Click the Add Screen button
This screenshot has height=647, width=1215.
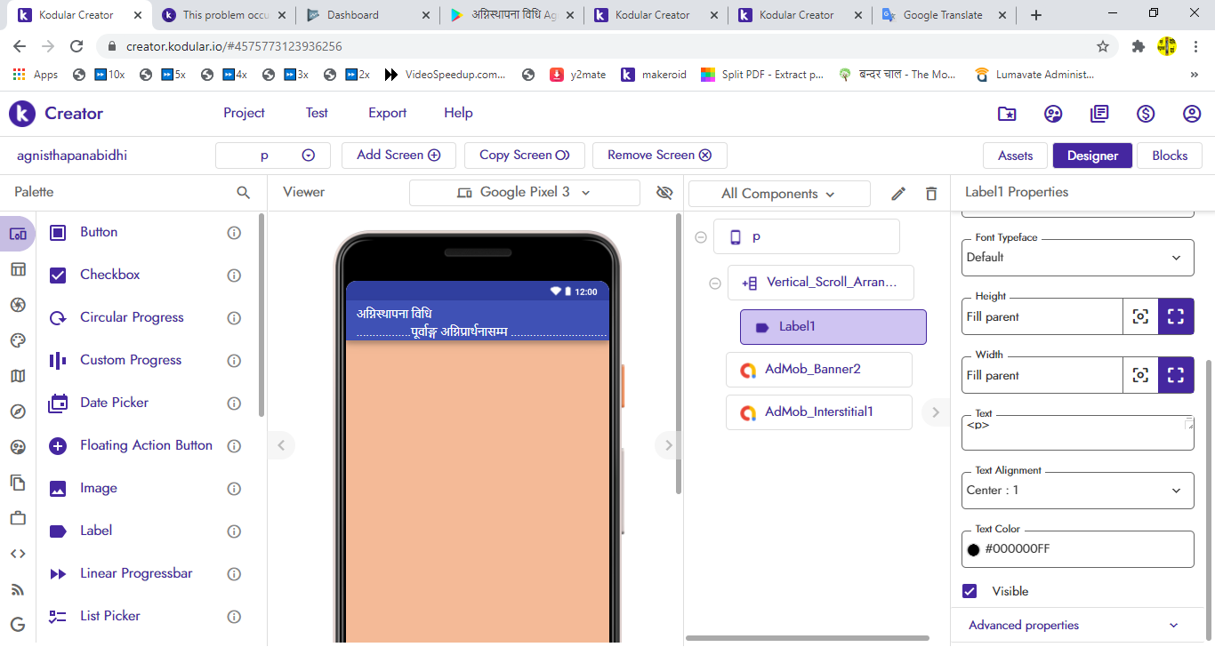(398, 155)
